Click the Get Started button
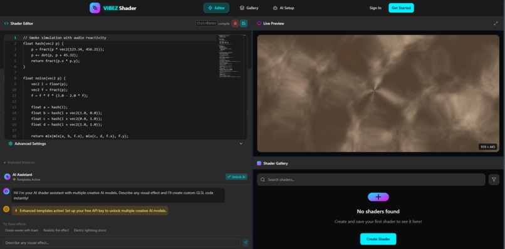Viewport: 505px width, 249px height. point(401,8)
